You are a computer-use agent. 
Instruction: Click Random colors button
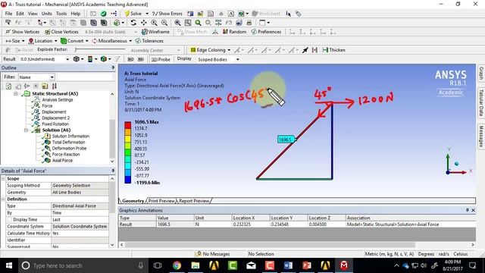[x=234, y=32]
